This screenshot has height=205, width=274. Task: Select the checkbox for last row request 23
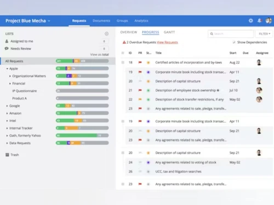123,184
